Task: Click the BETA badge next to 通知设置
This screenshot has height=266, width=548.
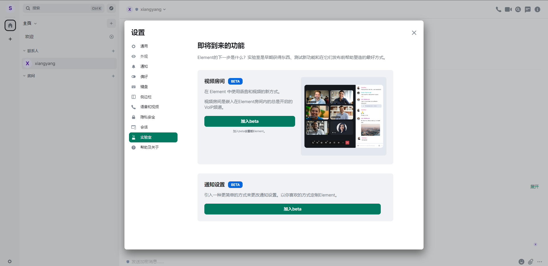Action: [235, 185]
